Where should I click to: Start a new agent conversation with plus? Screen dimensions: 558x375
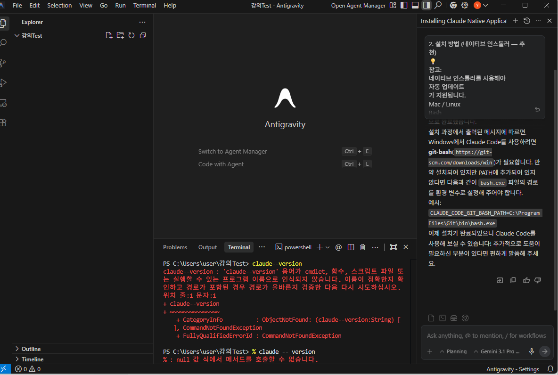click(515, 21)
